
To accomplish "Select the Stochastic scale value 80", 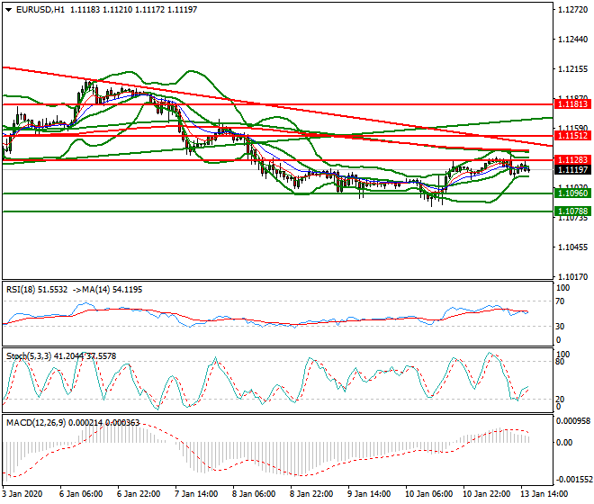I will [561, 362].
